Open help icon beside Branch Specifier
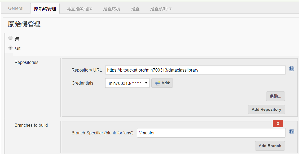Image resolution: width=299 pixels, height=154 pixels. coord(291,131)
